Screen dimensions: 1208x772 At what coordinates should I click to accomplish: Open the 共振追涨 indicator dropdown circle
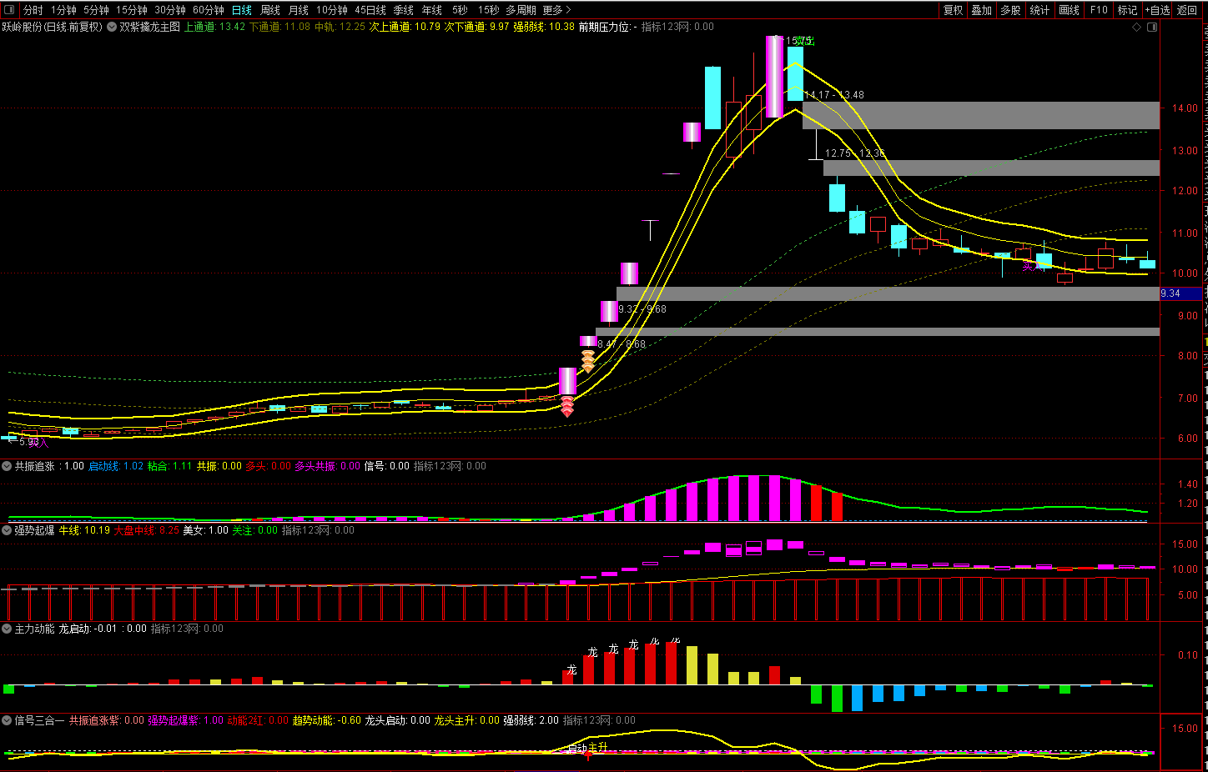click(x=7, y=466)
